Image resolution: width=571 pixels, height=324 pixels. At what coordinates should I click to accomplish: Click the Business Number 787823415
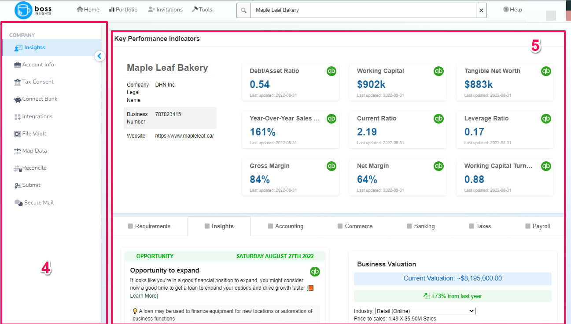pyautogui.click(x=168, y=114)
